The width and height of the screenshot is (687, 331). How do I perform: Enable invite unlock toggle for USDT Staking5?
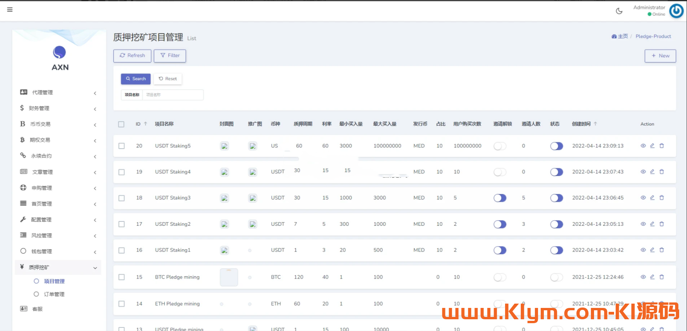(500, 146)
